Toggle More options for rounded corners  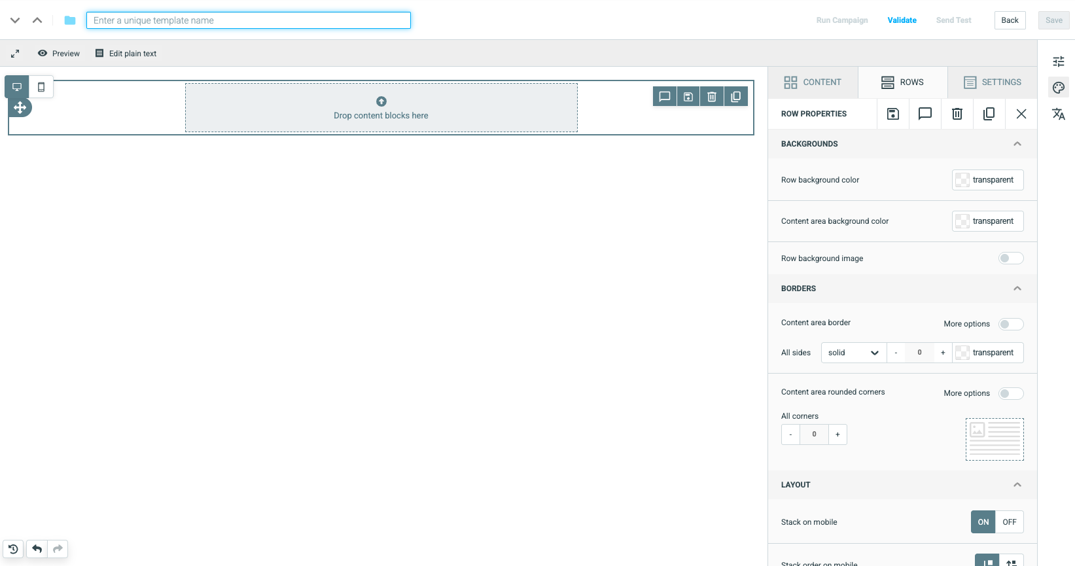pyautogui.click(x=1011, y=393)
